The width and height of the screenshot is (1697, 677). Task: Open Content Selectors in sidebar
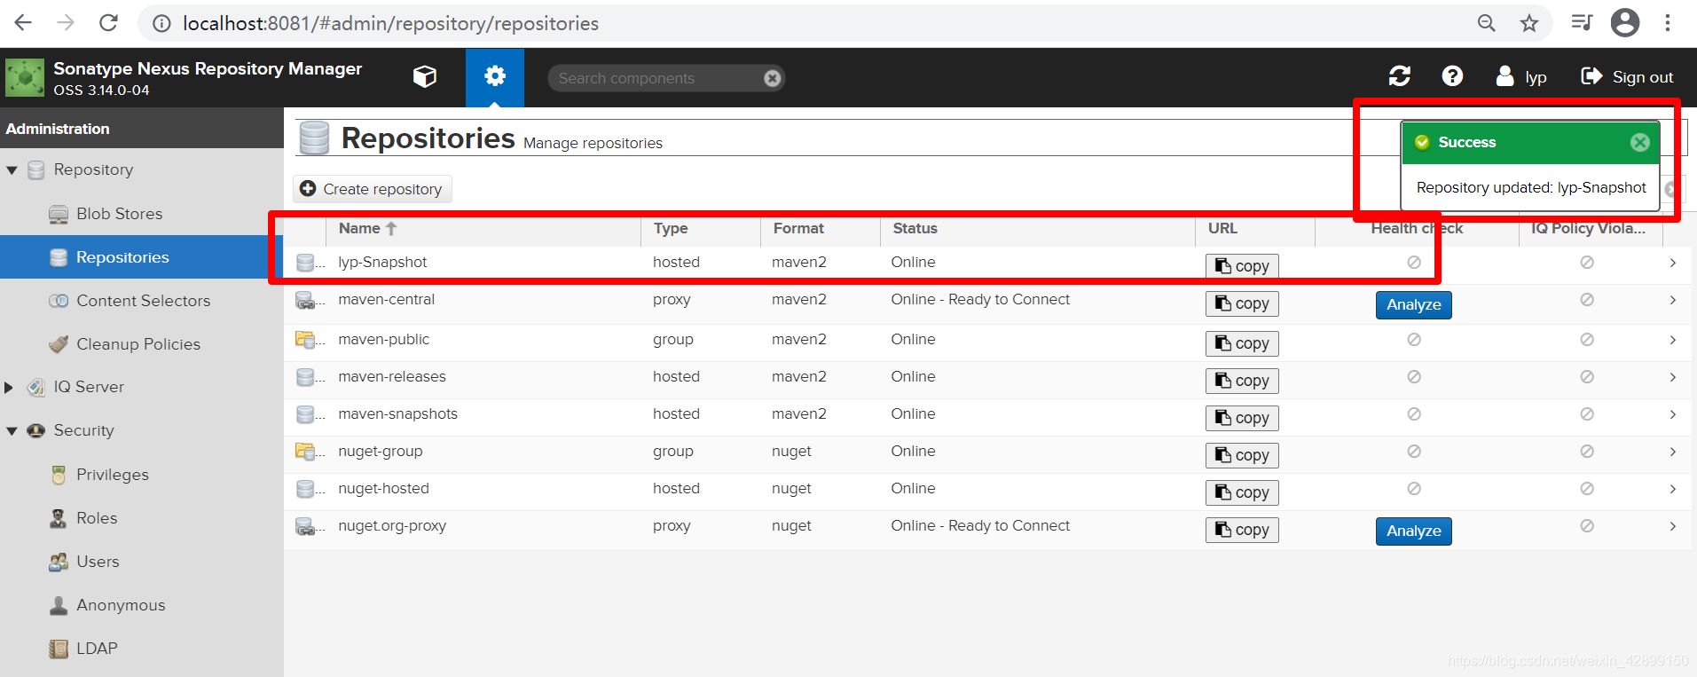tap(142, 301)
